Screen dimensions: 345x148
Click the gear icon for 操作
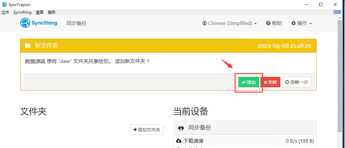(294, 23)
